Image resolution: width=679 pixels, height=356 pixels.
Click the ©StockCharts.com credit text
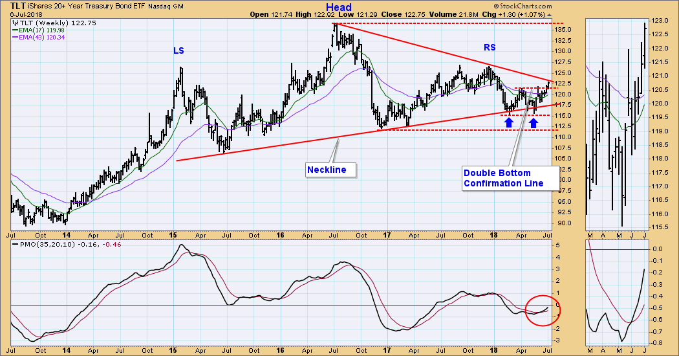523,6
